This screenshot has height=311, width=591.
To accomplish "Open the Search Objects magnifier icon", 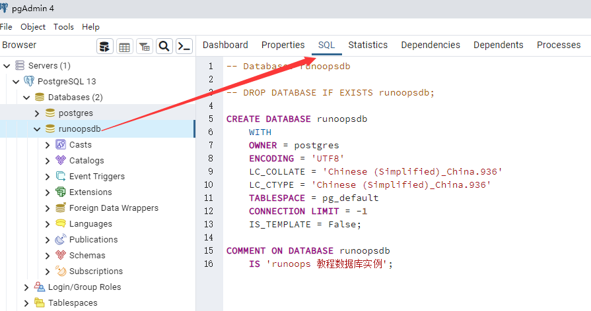I will (x=164, y=46).
